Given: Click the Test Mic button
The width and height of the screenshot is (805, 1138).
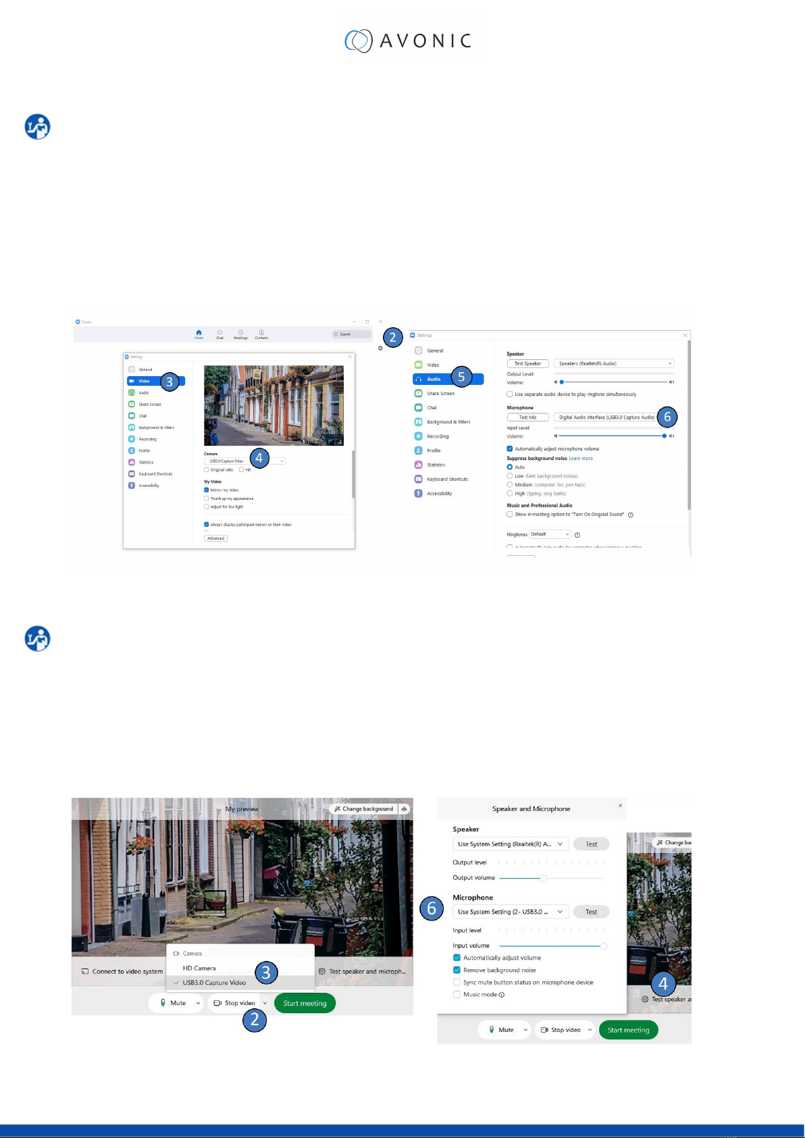Looking at the screenshot, I should (527, 417).
